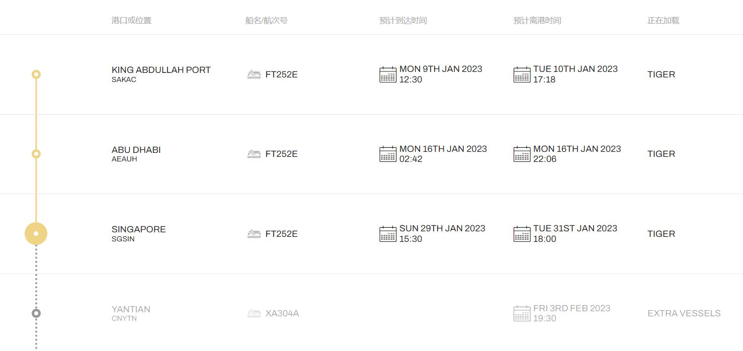Click the greyed ship icon beside XA304A
The width and height of the screenshot is (743, 351).
pos(254,313)
